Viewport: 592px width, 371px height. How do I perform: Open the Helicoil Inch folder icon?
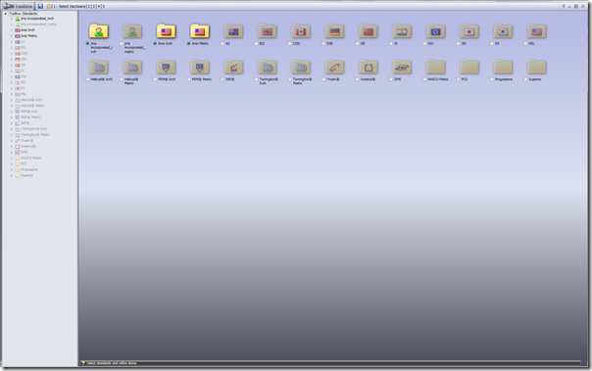tap(99, 68)
